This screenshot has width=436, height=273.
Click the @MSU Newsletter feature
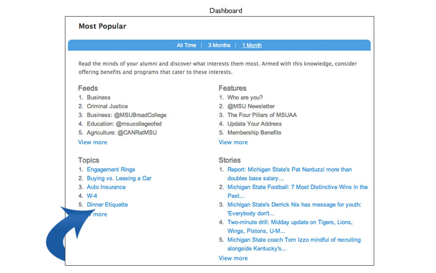pos(251,106)
